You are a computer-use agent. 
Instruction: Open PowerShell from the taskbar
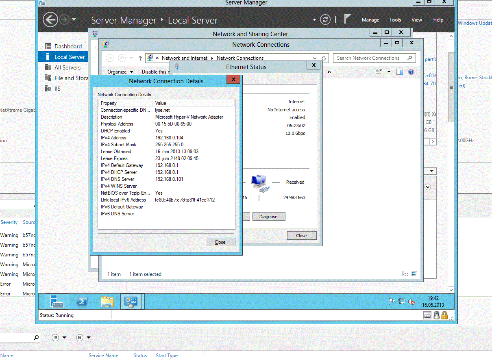tap(82, 301)
